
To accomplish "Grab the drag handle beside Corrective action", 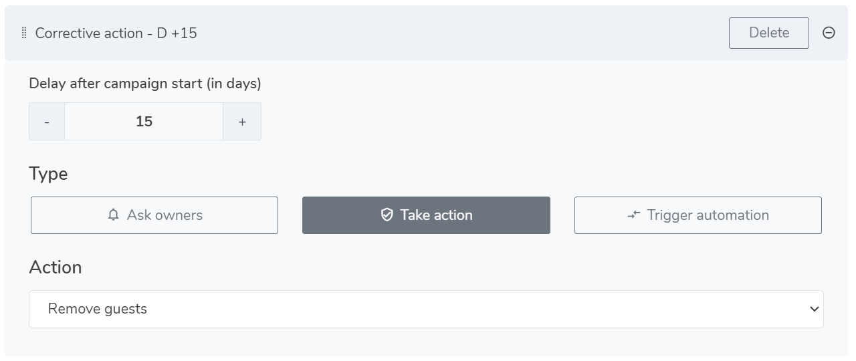I will [24, 33].
